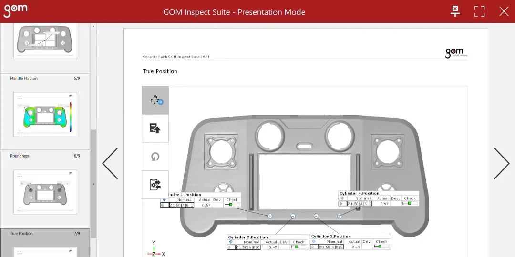Click the position symbol in Cylinder 1 table
515x257 pixels.
pos(165,199)
